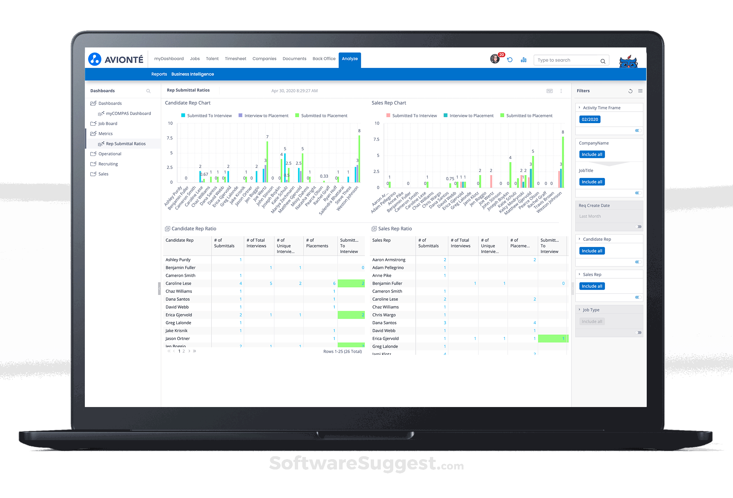Open the Companies menu in the navigation bar
The width and height of the screenshot is (733, 498).
click(265, 59)
